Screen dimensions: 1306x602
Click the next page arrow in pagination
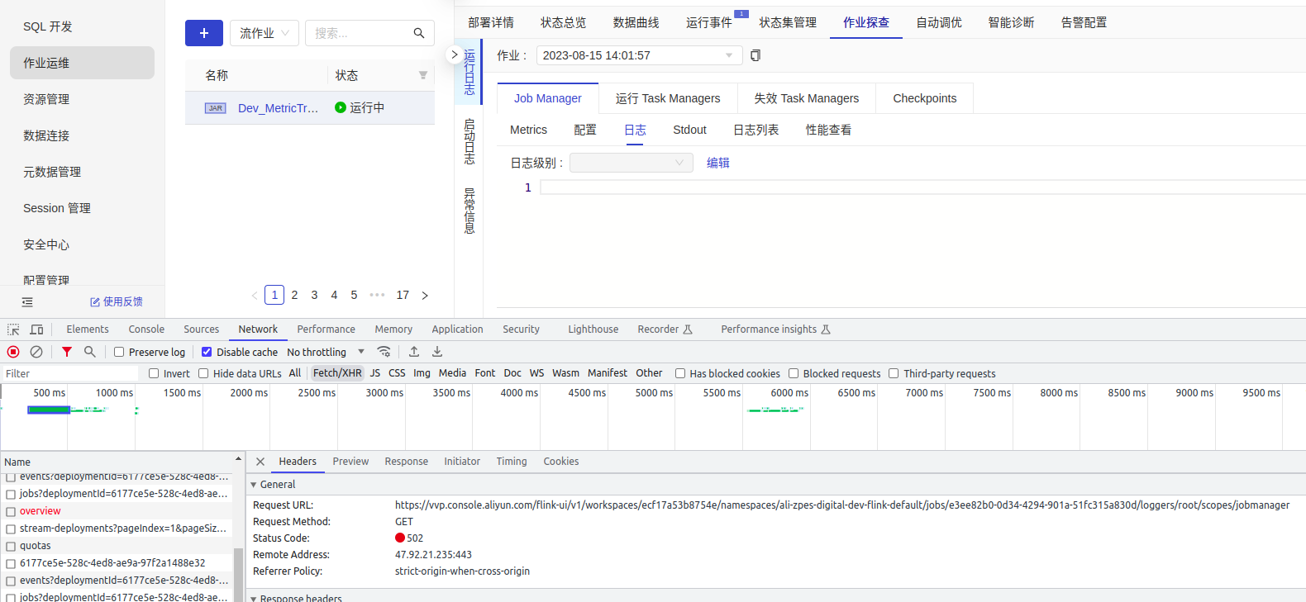425,296
